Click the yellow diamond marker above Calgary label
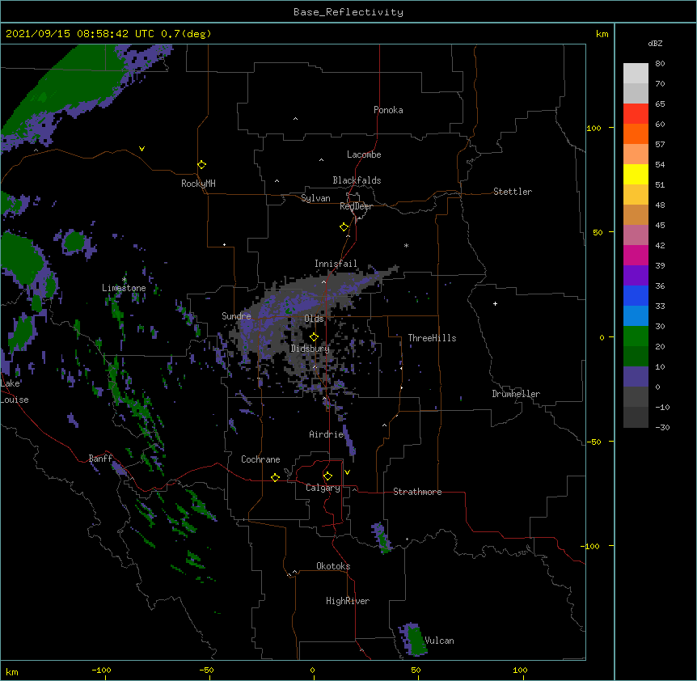Image resolution: width=697 pixels, height=681 pixels. pos(327,476)
